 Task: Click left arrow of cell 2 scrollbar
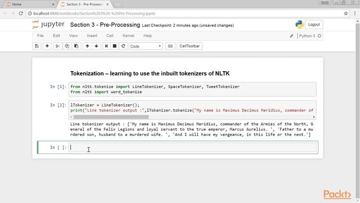[71, 117]
